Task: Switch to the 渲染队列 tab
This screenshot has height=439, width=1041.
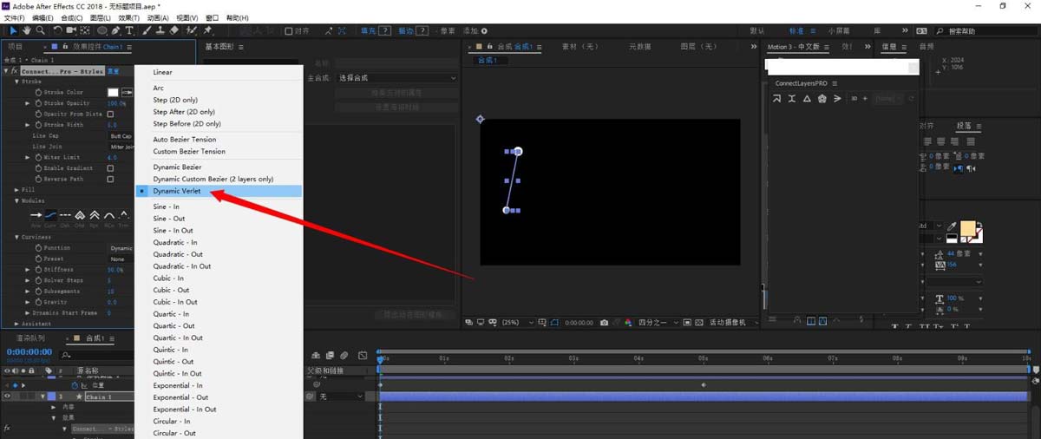Action: 31,338
